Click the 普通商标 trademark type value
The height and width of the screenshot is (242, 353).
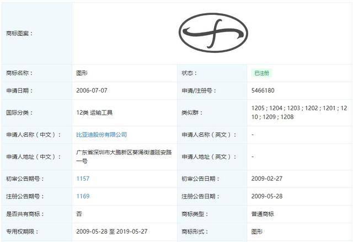pos(262,214)
